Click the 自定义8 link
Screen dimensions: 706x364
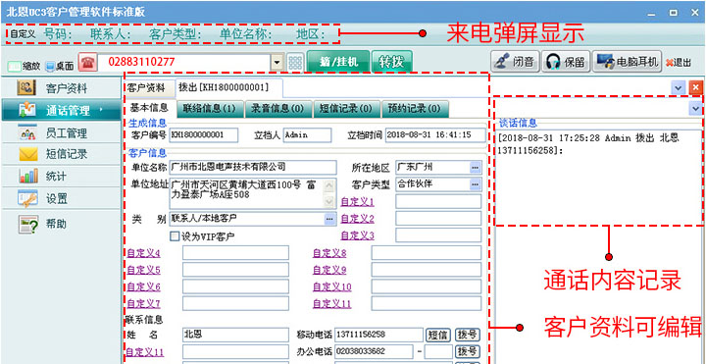coord(329,254)
